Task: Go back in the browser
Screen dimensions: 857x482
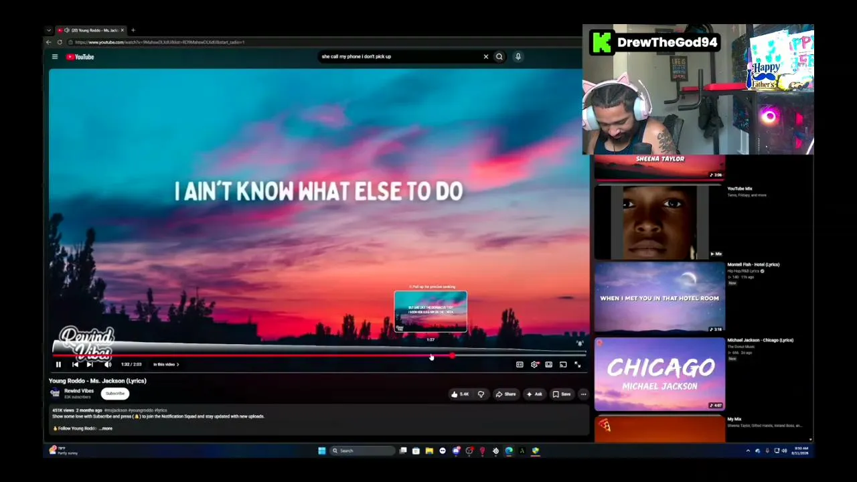Action: pyautogui.click(x=49, y=42)
